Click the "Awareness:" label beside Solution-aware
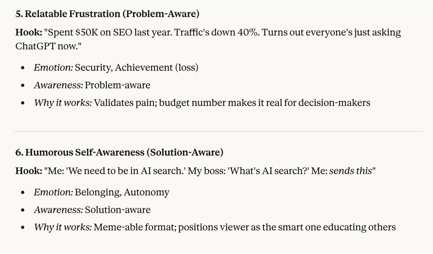This screenshot has width=433, height=254. (59, 210)
